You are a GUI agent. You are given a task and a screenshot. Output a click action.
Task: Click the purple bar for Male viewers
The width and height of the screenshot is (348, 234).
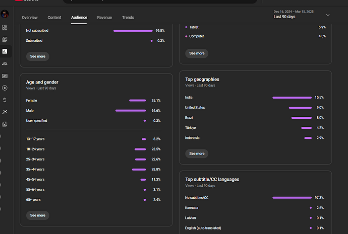point(131,111)
